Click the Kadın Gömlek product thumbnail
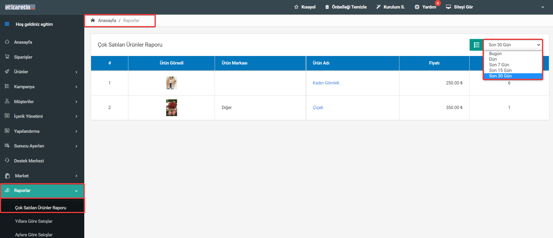 tap(172, 83)
